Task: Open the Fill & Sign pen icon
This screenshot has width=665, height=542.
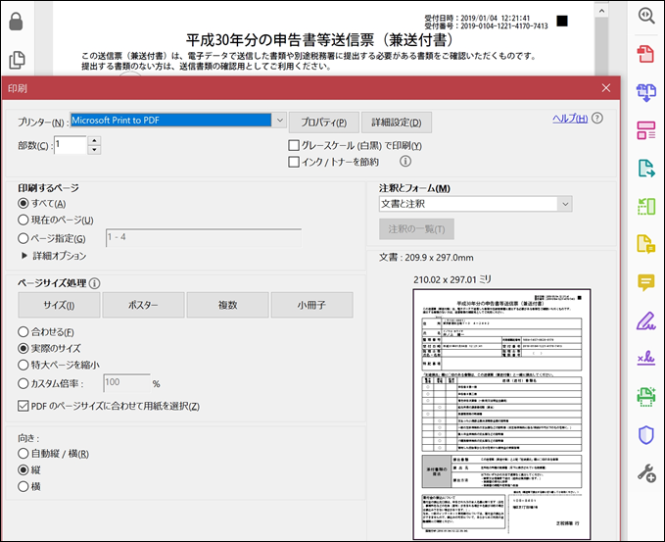Action: 646,320
